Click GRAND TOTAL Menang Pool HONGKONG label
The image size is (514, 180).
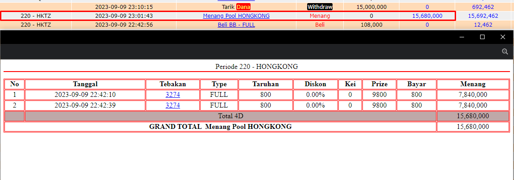[x=220, y=127]
